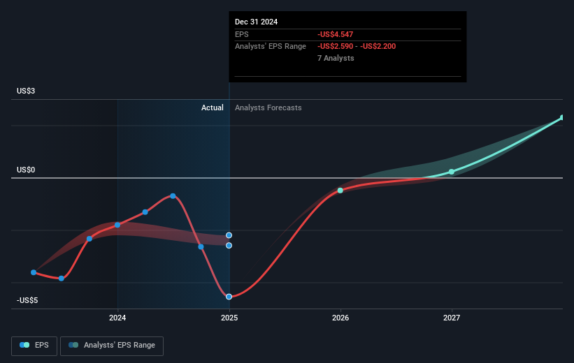The image size is (574, 363).
Task: Click upper analyst range marker at 2025
Action: (x=229, y=235)
